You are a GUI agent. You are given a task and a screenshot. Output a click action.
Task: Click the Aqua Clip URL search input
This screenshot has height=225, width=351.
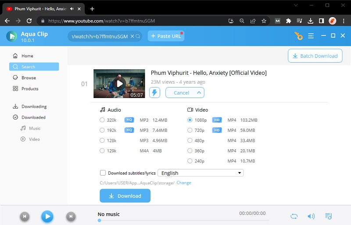coord(100,36)
